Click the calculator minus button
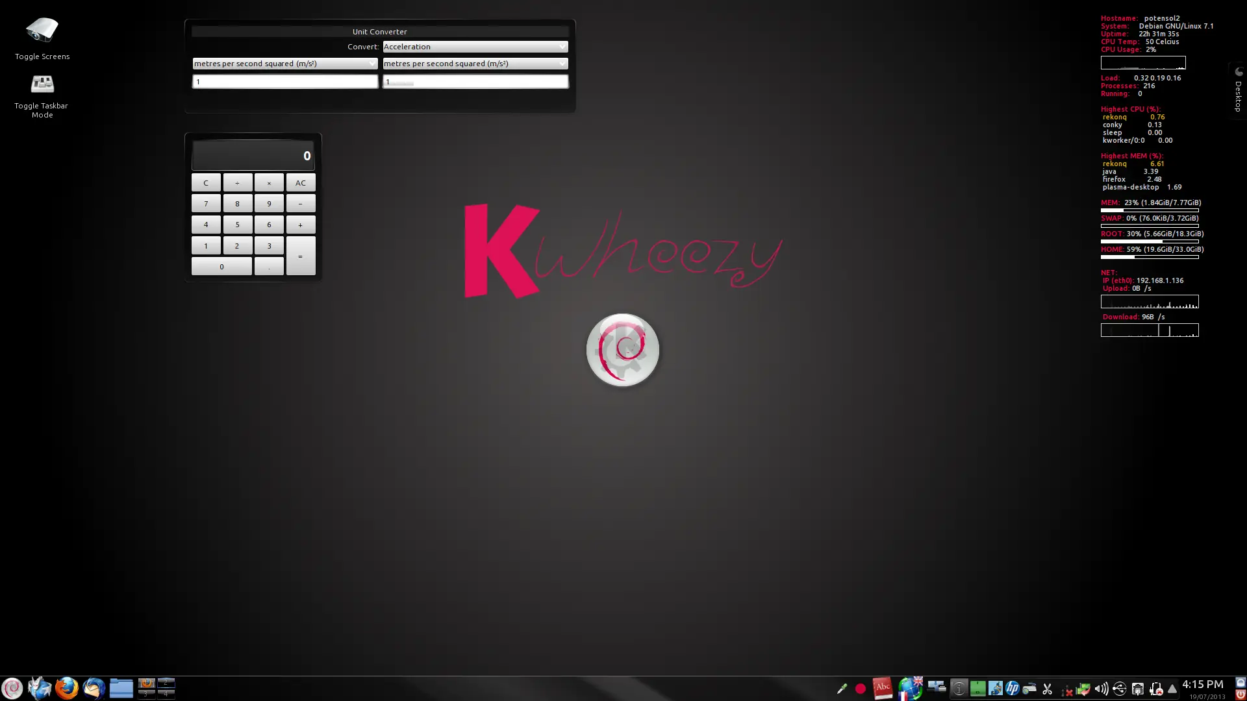Viewport: 1247px width, 701px height. pos(301,204)
